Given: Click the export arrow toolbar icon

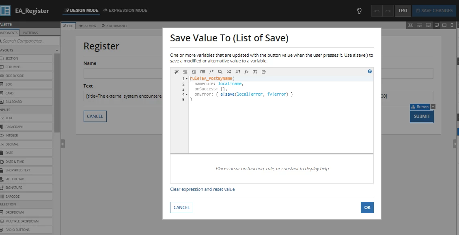Looking at the screenshot, I should [x=264, y=72].
